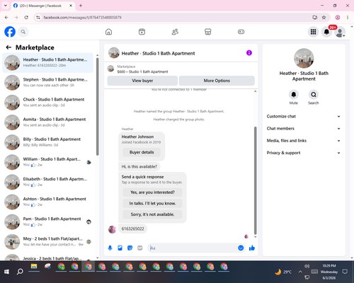This screenshot has height=283, width=354.
Task: Click the back arrow beside Marketplace
Action: tap(8, 47)
